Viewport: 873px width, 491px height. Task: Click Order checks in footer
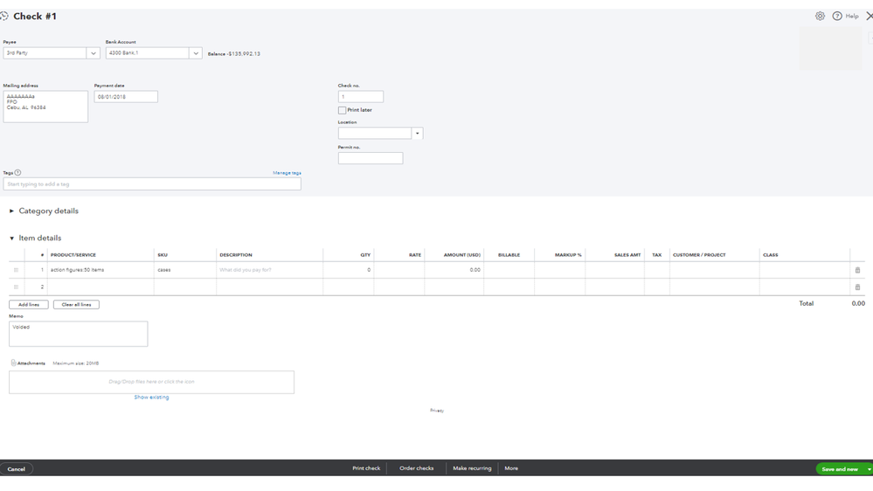click(x=417, y=468)
